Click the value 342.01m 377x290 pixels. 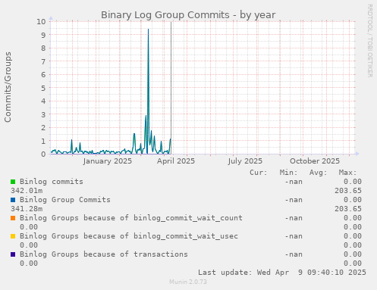pos(27,191)
